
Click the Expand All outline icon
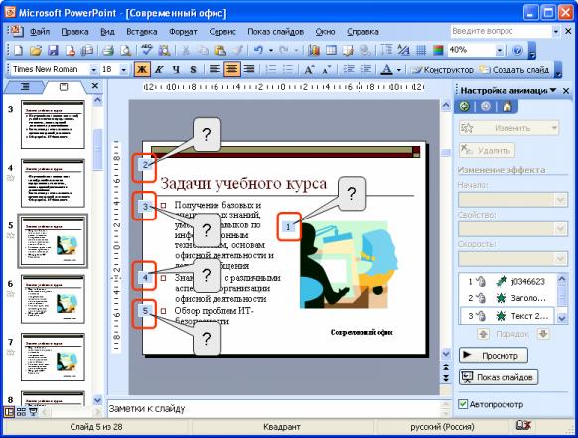tap(386, 50)
